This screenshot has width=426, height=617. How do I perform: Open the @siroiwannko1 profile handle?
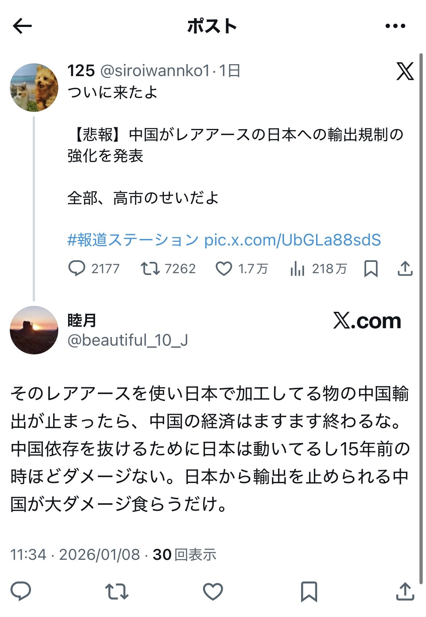(155, 71)
